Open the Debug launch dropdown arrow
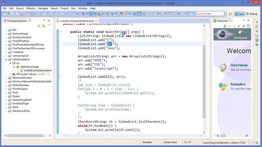262x147 pixels. coord(87,14)
